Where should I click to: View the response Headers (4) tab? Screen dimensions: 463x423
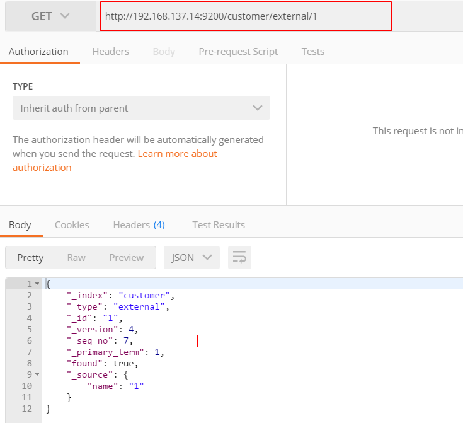139,225
